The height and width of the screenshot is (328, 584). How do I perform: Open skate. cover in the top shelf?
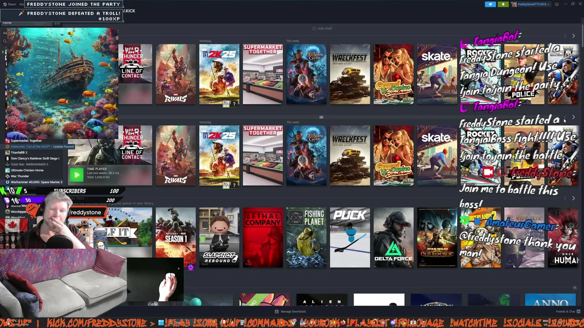(x=437, y=74)
